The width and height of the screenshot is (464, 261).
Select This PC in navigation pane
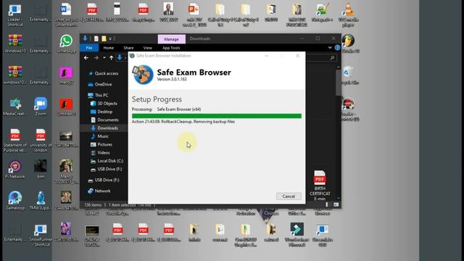[99, 95]
